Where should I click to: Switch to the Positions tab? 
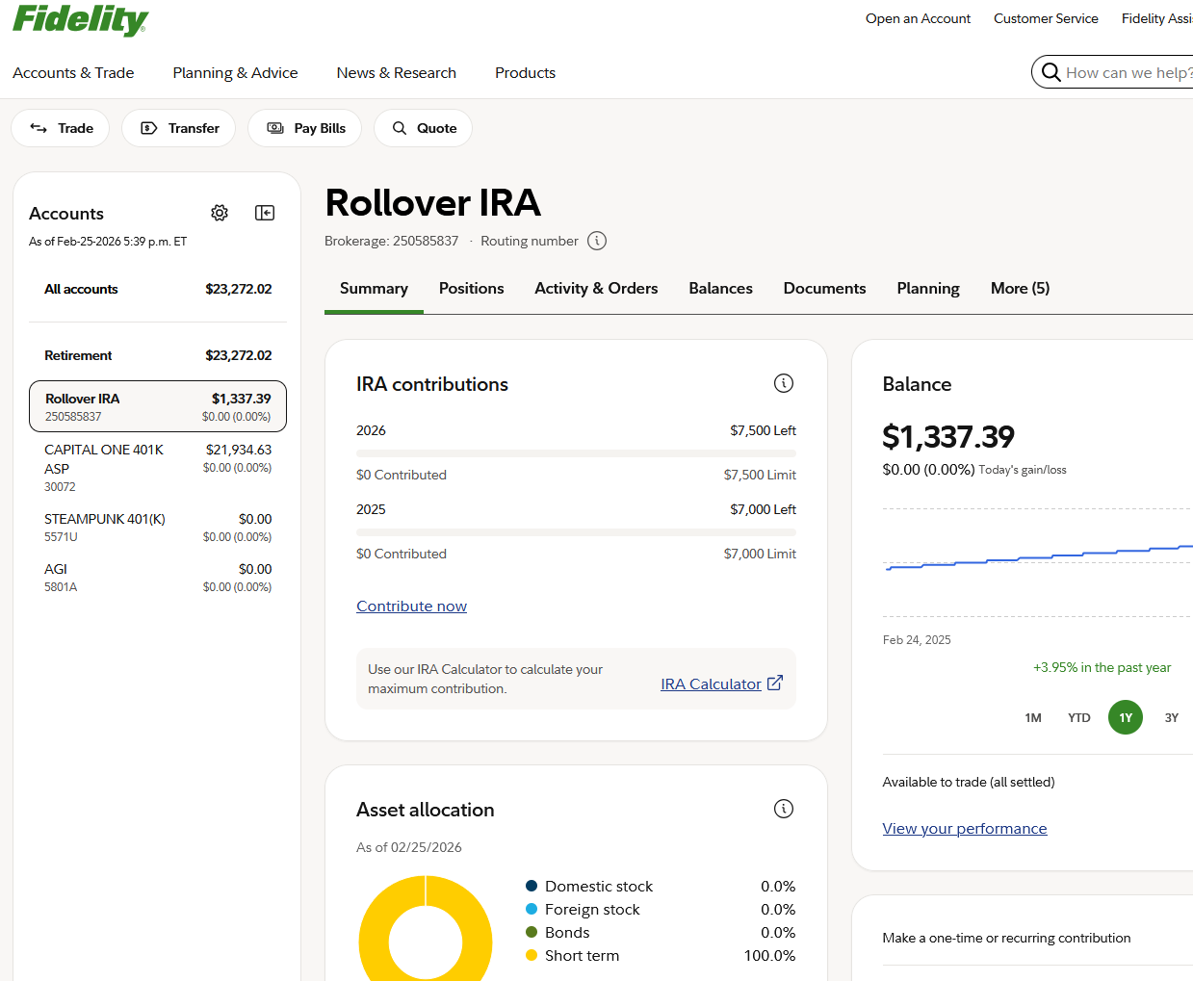tap(471, 289)
